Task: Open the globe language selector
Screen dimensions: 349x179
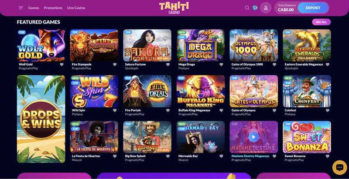Action: (x=255, y=8)
